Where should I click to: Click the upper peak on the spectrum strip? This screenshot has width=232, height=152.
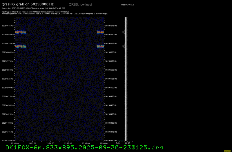(124, 32)
